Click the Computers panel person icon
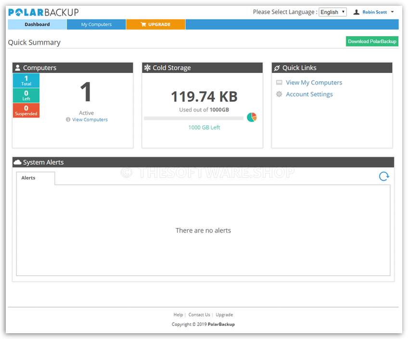The height and width of the screenshot is (339, 408). (x=17, y=67)
